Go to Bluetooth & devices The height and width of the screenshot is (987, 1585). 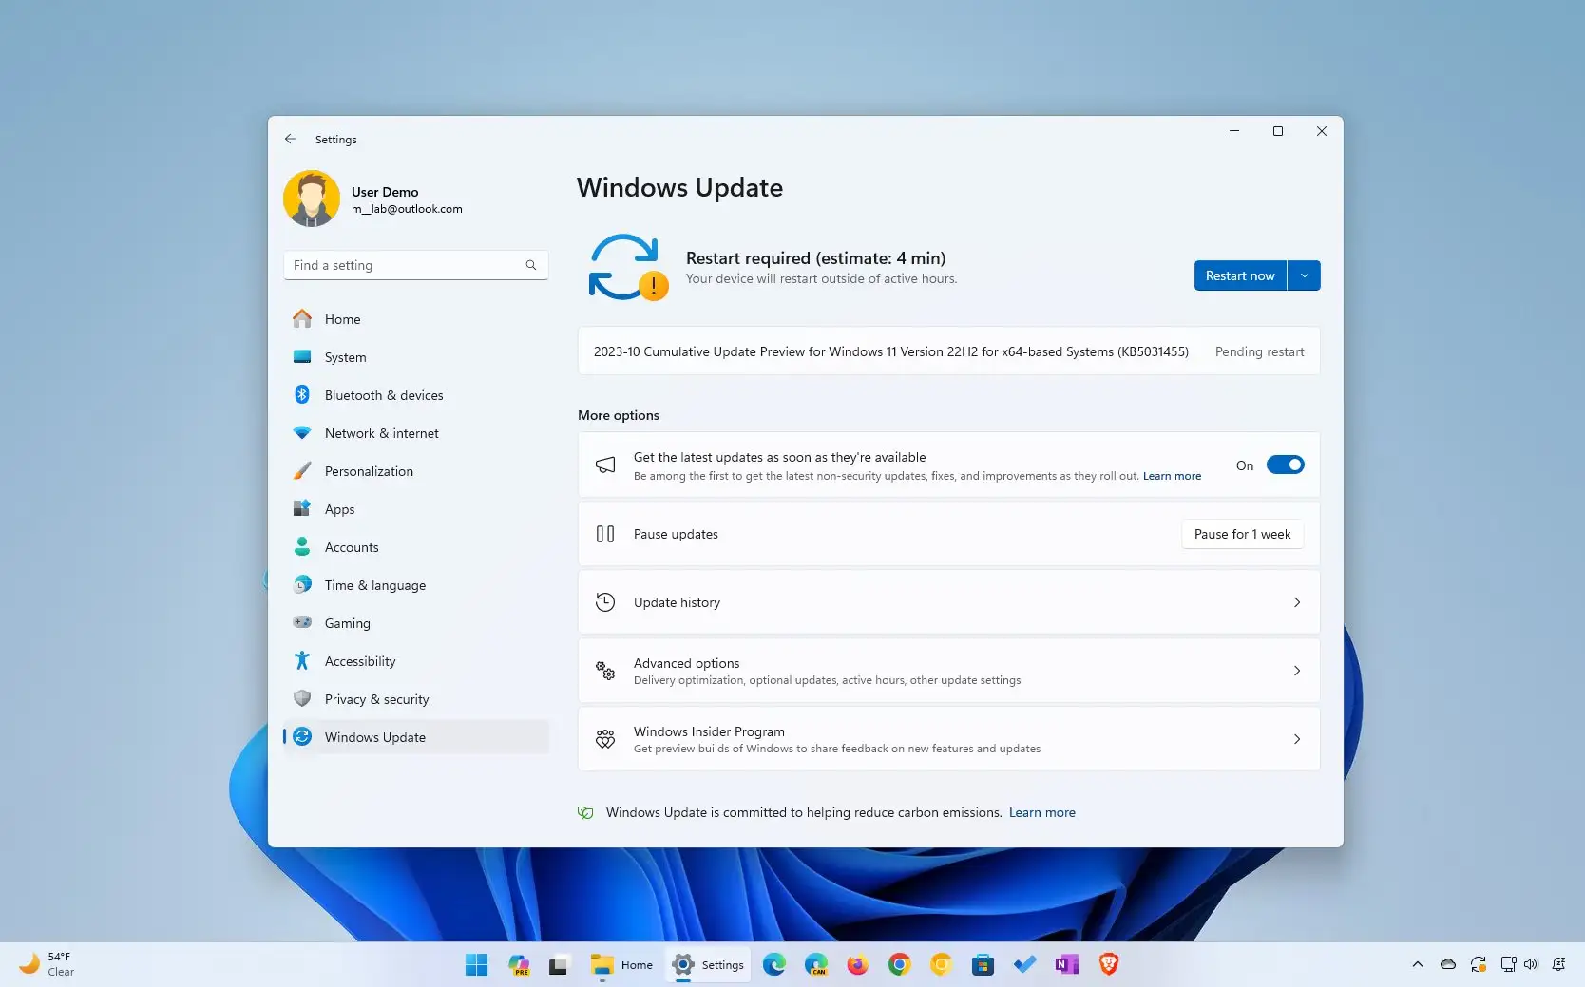[x=416, y=395]
